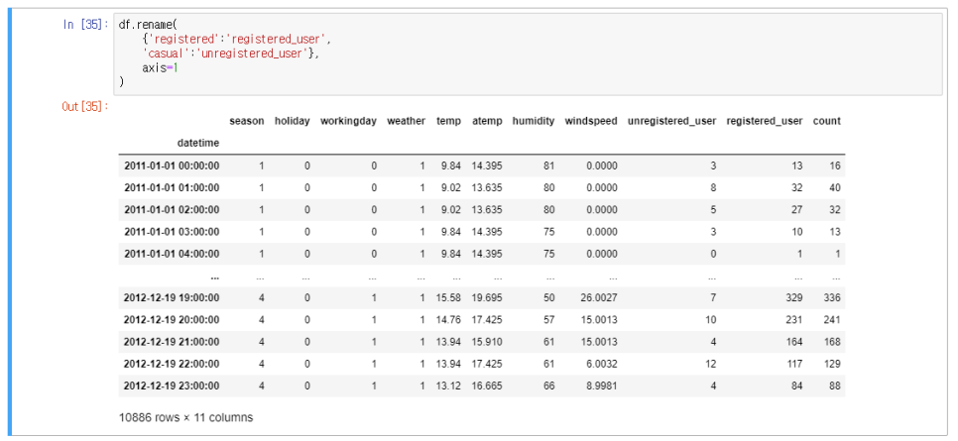Select row label 2011-01-01 00:00:00

[172, 165]
